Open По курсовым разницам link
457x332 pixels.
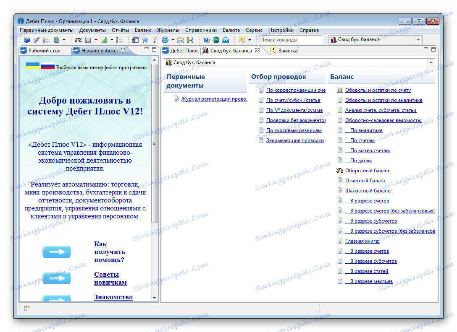coord(294,130)
